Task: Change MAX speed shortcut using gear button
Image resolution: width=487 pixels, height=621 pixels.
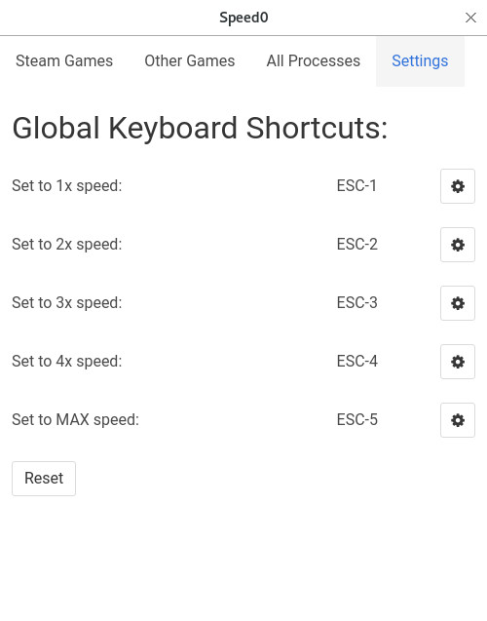Action: 458,420
